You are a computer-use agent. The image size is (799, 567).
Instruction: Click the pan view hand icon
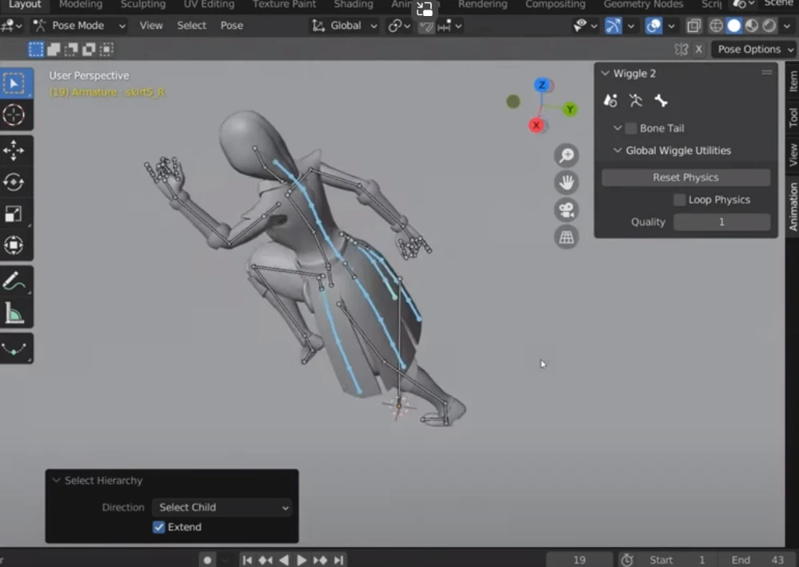pyautogui.click(x=566, y=182)
